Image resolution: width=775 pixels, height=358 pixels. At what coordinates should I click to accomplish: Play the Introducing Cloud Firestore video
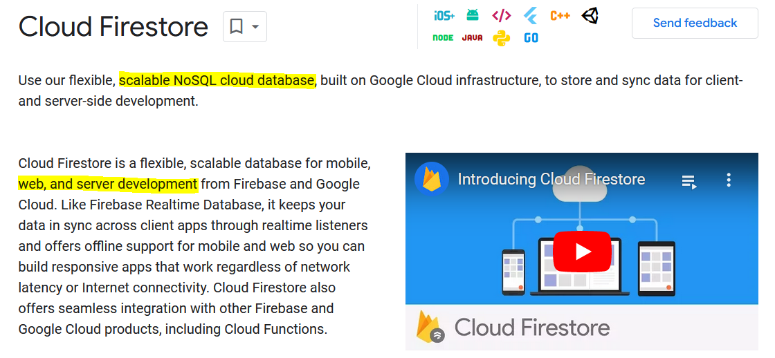pos(582,252)
